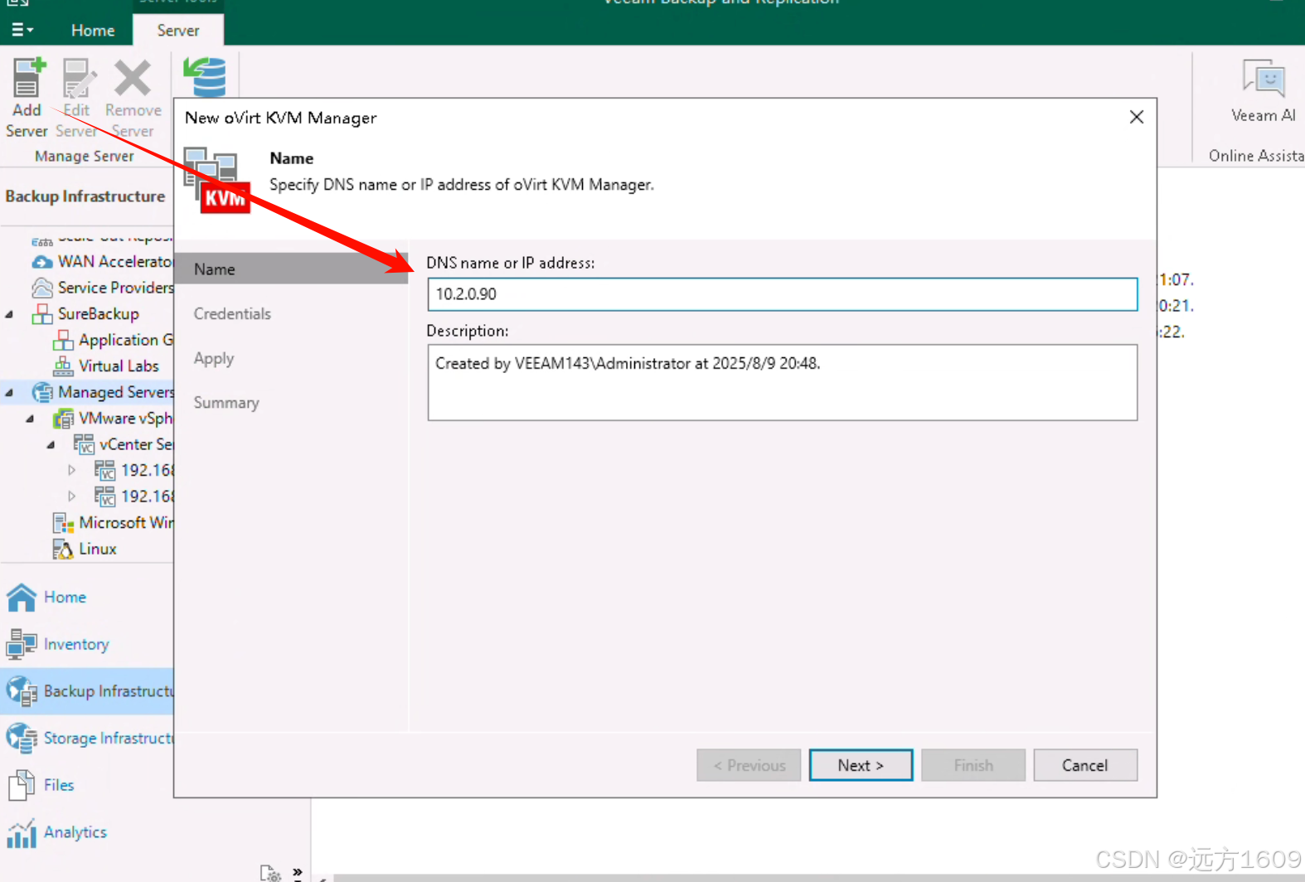Open the main menu hamburger button
The width and height of the screenshot is (1305, 882).
(x=22, y=30)
